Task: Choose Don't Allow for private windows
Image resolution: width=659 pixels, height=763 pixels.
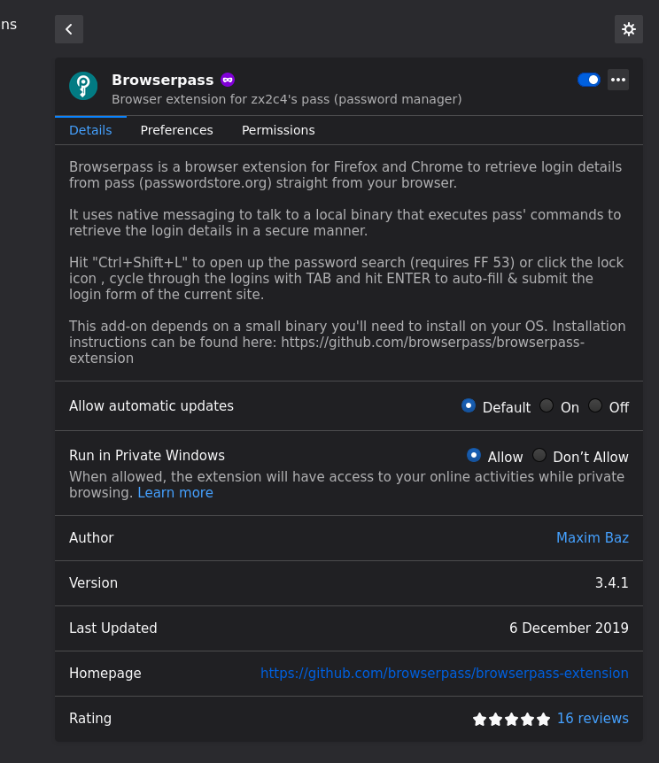Action: (x=539, y=454)
